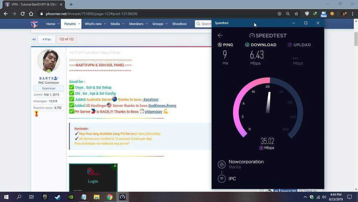This screenshot has height=202, width=358.
Task: Open the Forums nav tab
Action: pos(70,24)
